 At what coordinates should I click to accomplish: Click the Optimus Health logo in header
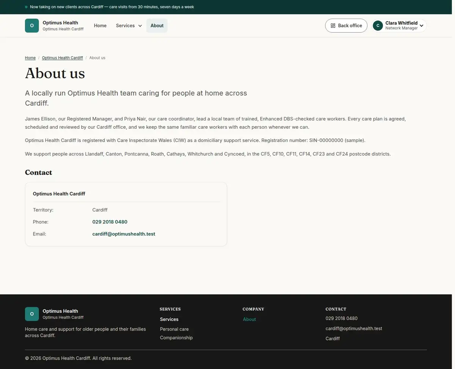click(x=32, y=25)
